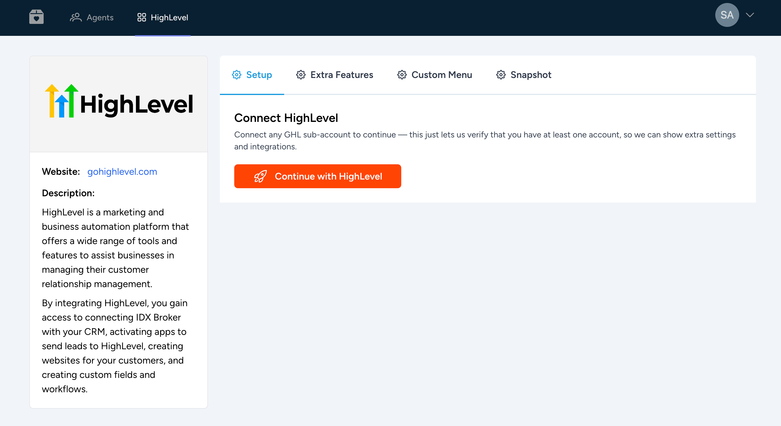This screenshot has height=426, width=781.
Task: Click the gear icon beside Snapshot
Action: (501, 75)
